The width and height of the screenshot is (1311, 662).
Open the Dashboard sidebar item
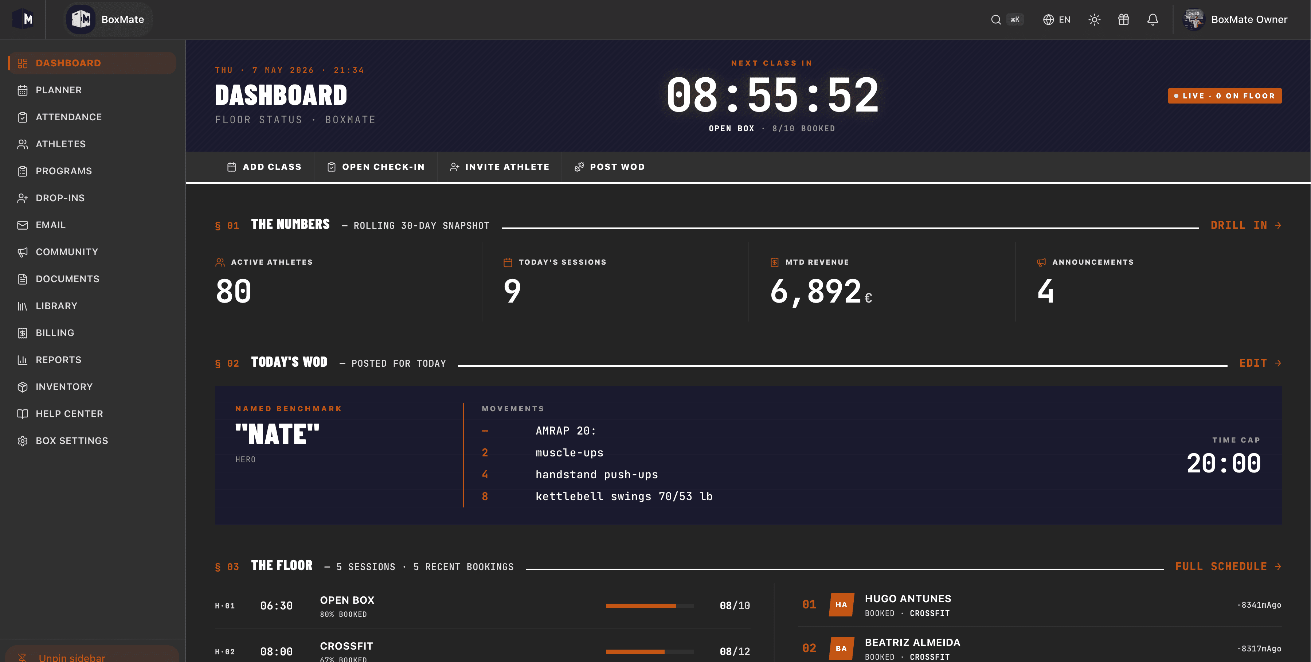point(92,63)
